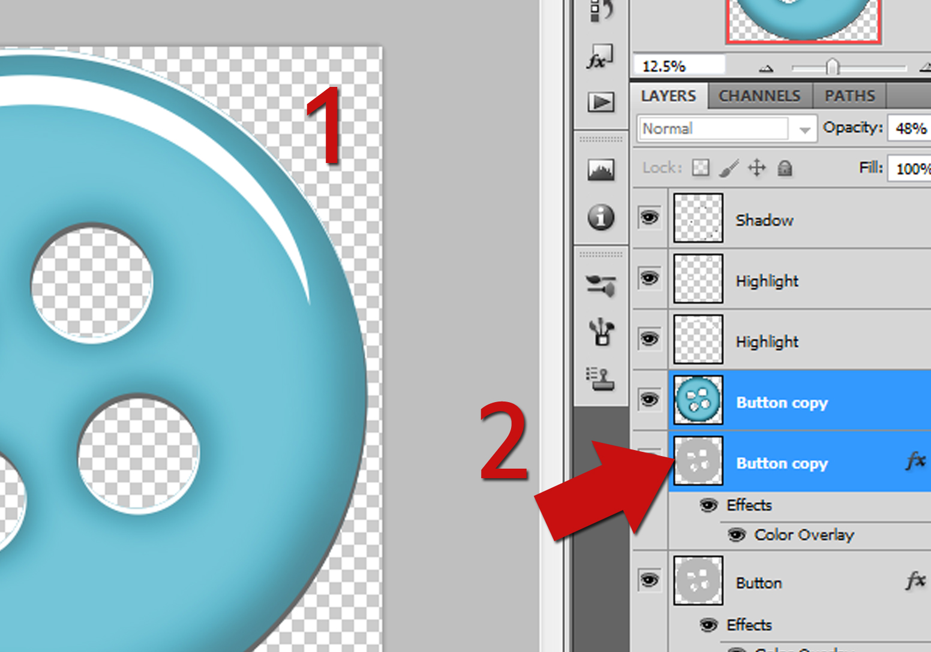This screenshot has width=931, height=652.
Task: Click the Color Overlay effect label
Action: point(804,535)
